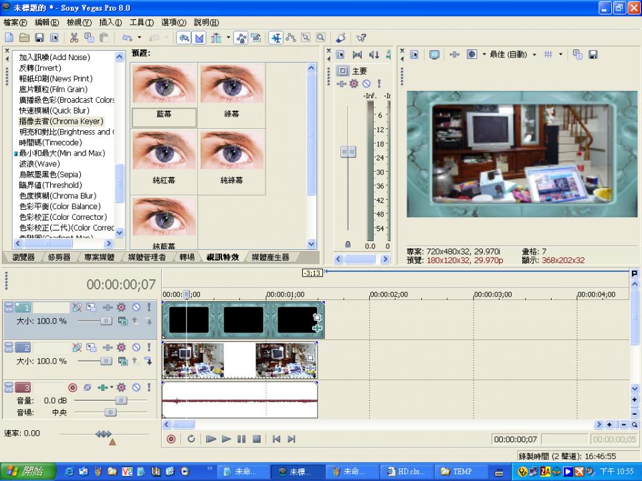
Task: Click the Save project icon in main toolbar
Action: point(39,38)
